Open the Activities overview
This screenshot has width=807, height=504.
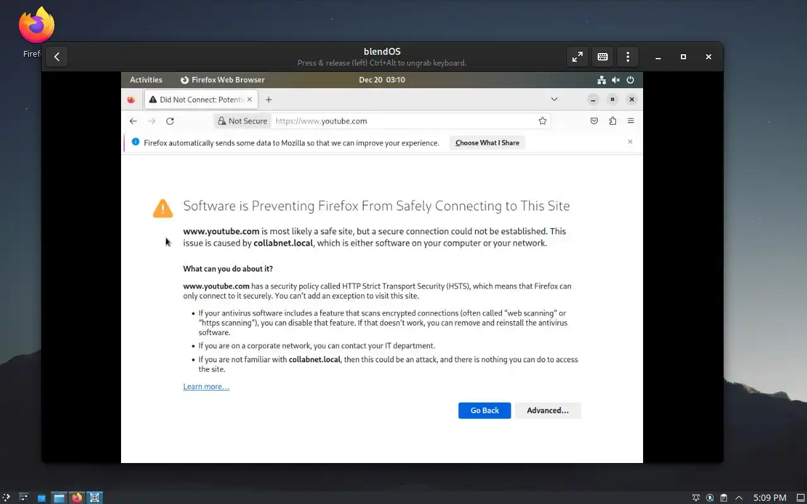[x=146, y=80]
